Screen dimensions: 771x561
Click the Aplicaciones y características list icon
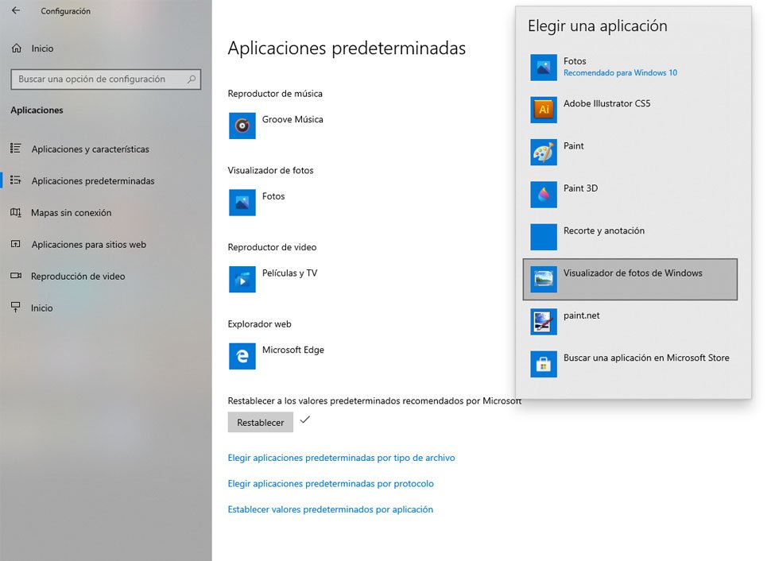pos(16,148)
